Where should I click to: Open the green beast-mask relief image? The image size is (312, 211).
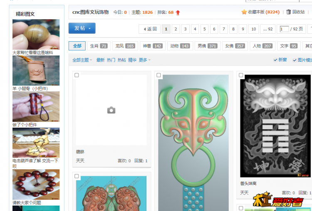click(x=193, y=143)
